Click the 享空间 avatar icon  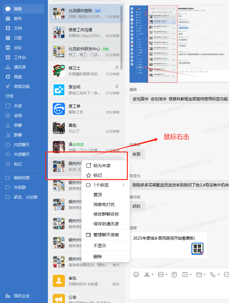click(59, 90)
